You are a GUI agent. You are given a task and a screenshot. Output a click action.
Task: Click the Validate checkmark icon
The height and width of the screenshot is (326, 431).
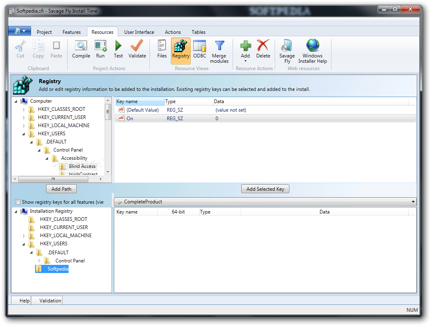point(137,45)
